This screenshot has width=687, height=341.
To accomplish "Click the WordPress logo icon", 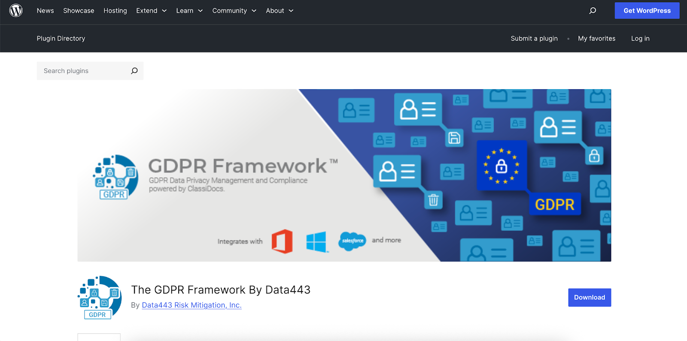I will (x=16, y=10).
